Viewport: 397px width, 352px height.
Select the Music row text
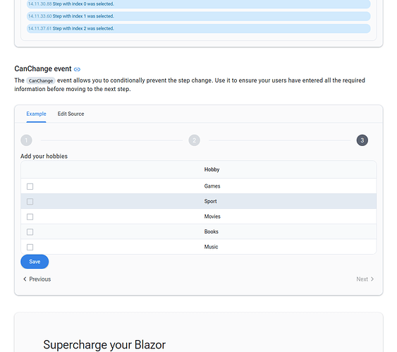pyautogui.click(x=211, y=247)
